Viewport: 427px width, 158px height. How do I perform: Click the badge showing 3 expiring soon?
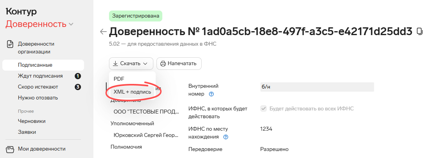[x=78, y=87]
